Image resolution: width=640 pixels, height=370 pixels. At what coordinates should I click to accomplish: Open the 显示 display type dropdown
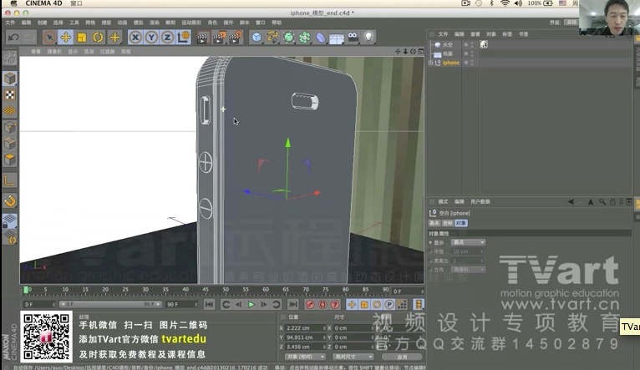468,242
